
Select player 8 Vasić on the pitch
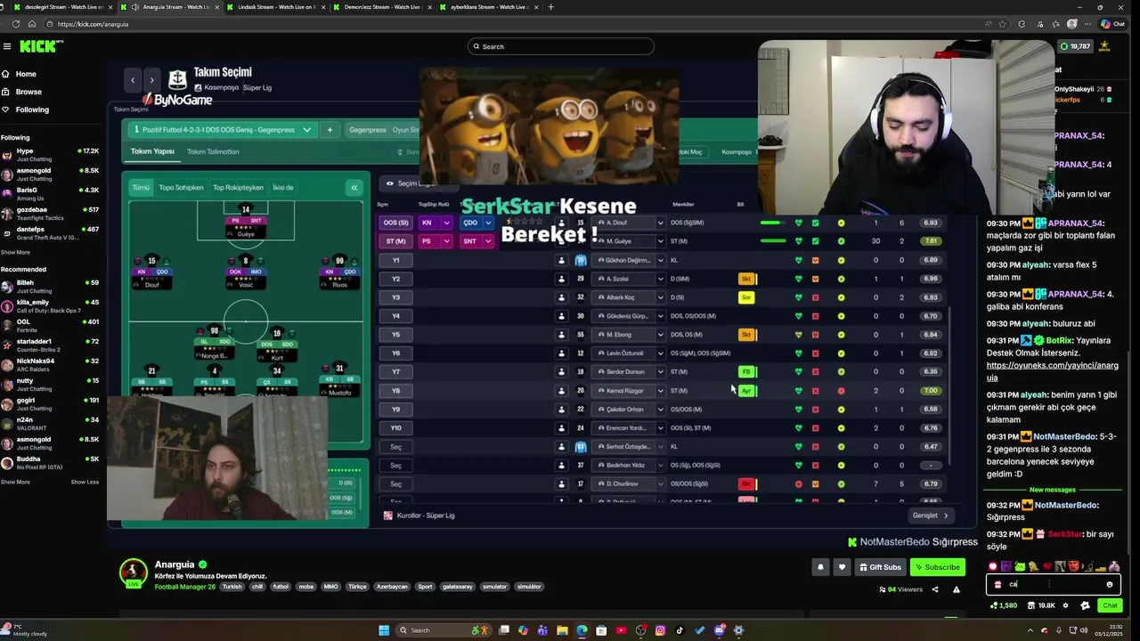click(246, 272)
